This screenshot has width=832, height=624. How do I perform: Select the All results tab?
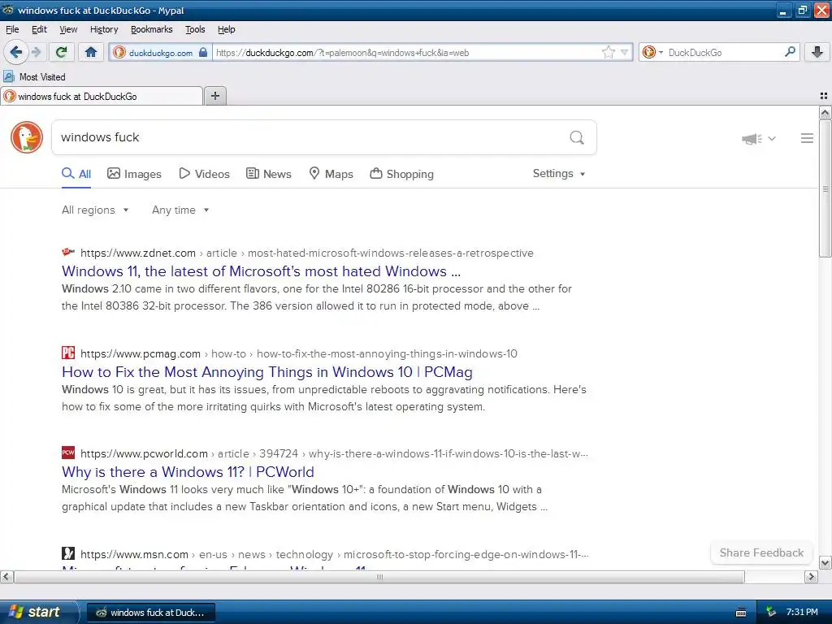point(76,174)
